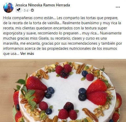Click the group members privacy icon
The image size is (126, 122).
click(32, 10)
